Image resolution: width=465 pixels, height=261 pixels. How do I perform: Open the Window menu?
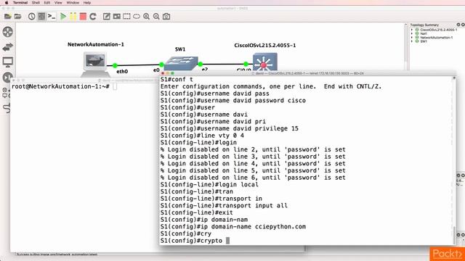pyautogui.click(x=73, y=3)
